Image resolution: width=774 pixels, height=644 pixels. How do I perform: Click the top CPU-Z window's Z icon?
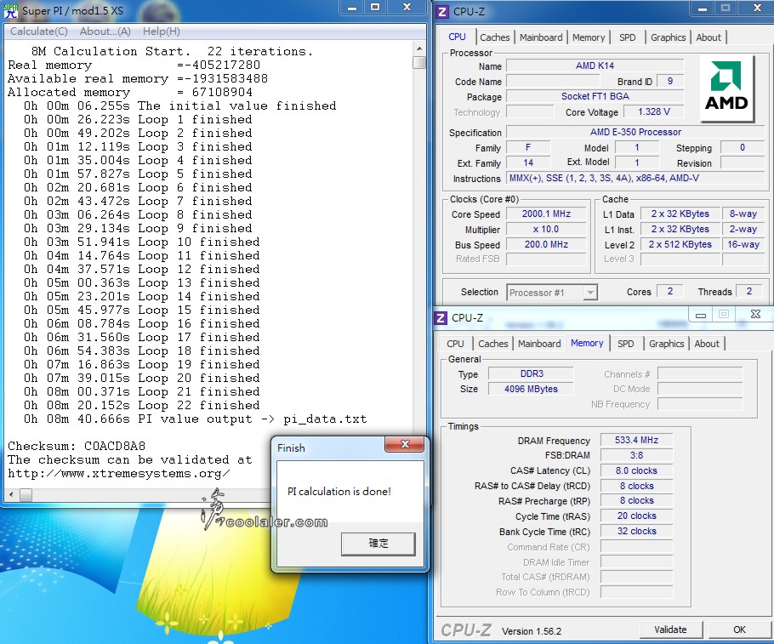[443, 11]
